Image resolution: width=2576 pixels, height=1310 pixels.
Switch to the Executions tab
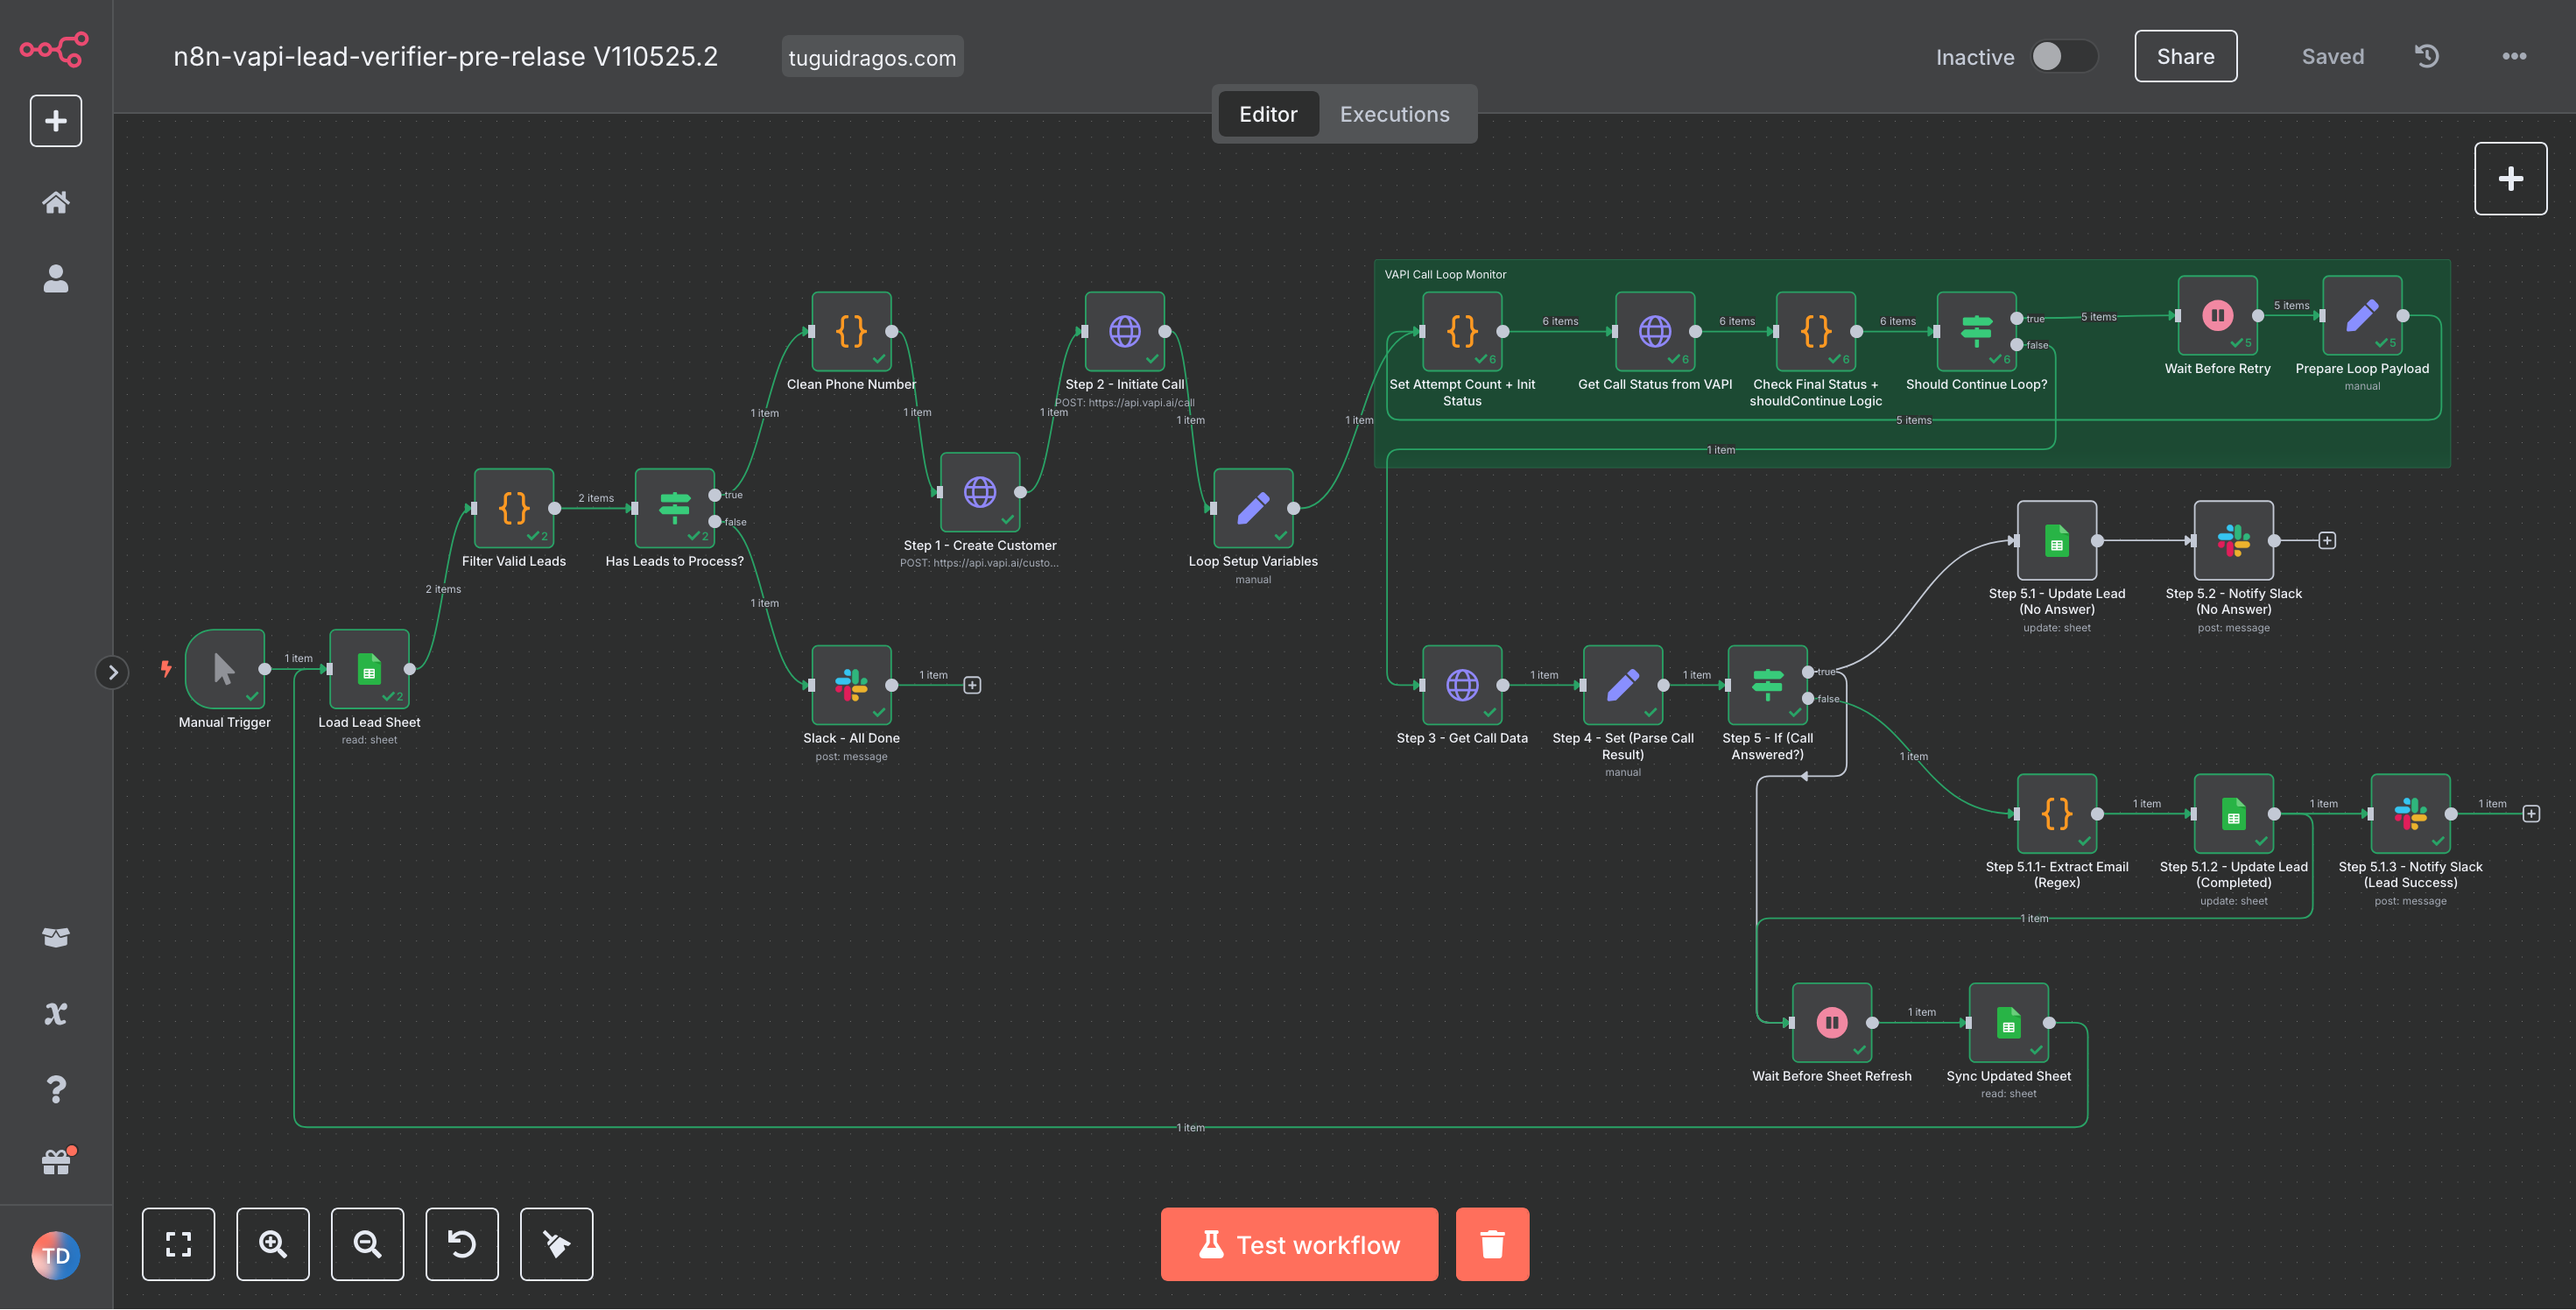(1394, 114)
